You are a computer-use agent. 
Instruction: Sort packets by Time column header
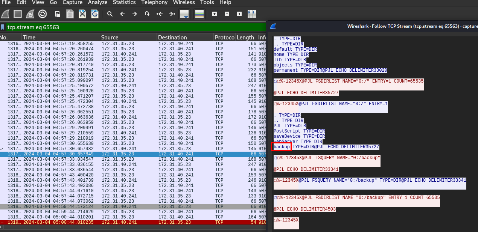29,37
